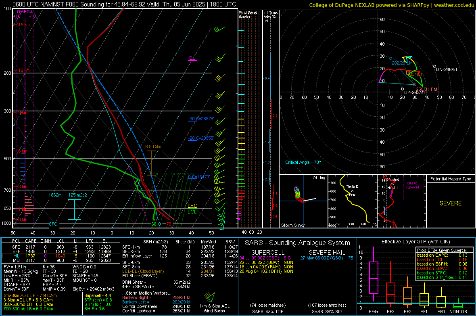Click the 6.5 C/km lapse rate label
The height and width of the screenshot is (316, 476).
(x=154, y=146)
